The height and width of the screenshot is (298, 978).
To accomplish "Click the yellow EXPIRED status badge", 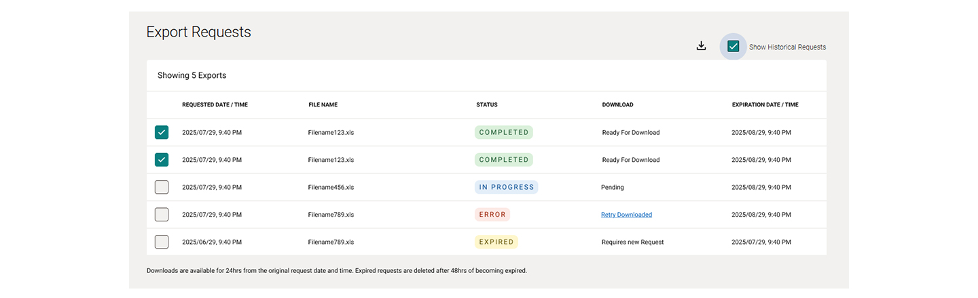I will (496, 241).
